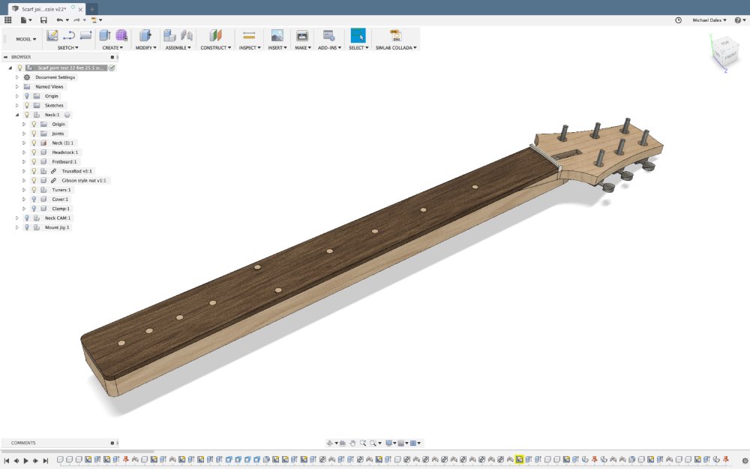The width and height of the screenshot is (750, 469).
Task: Step timeline back one feature
Action: [16, 461]
